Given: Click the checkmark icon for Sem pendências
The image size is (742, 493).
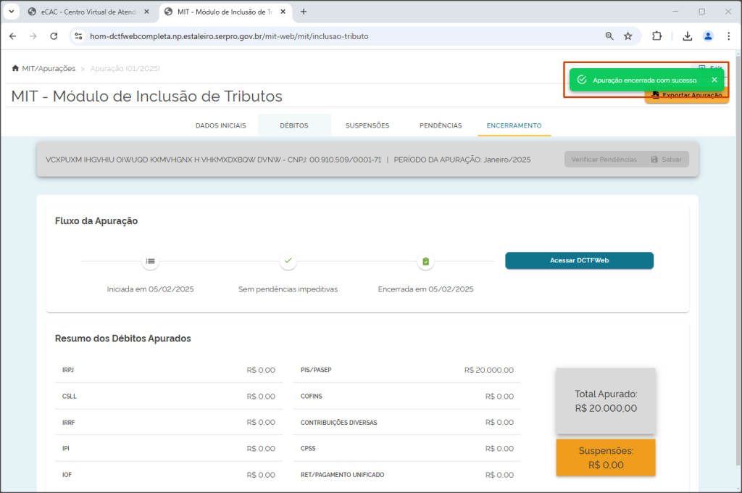Looking at the screenshot, I should [288, 261].
